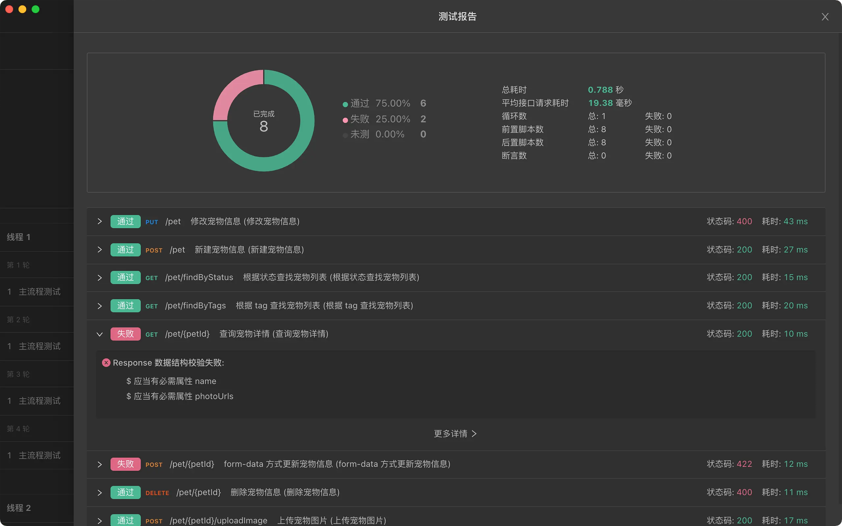This screenshot has height=526, width=842.
Task: Toggle the 失败 legend indicator
Action: click(345, 119)
